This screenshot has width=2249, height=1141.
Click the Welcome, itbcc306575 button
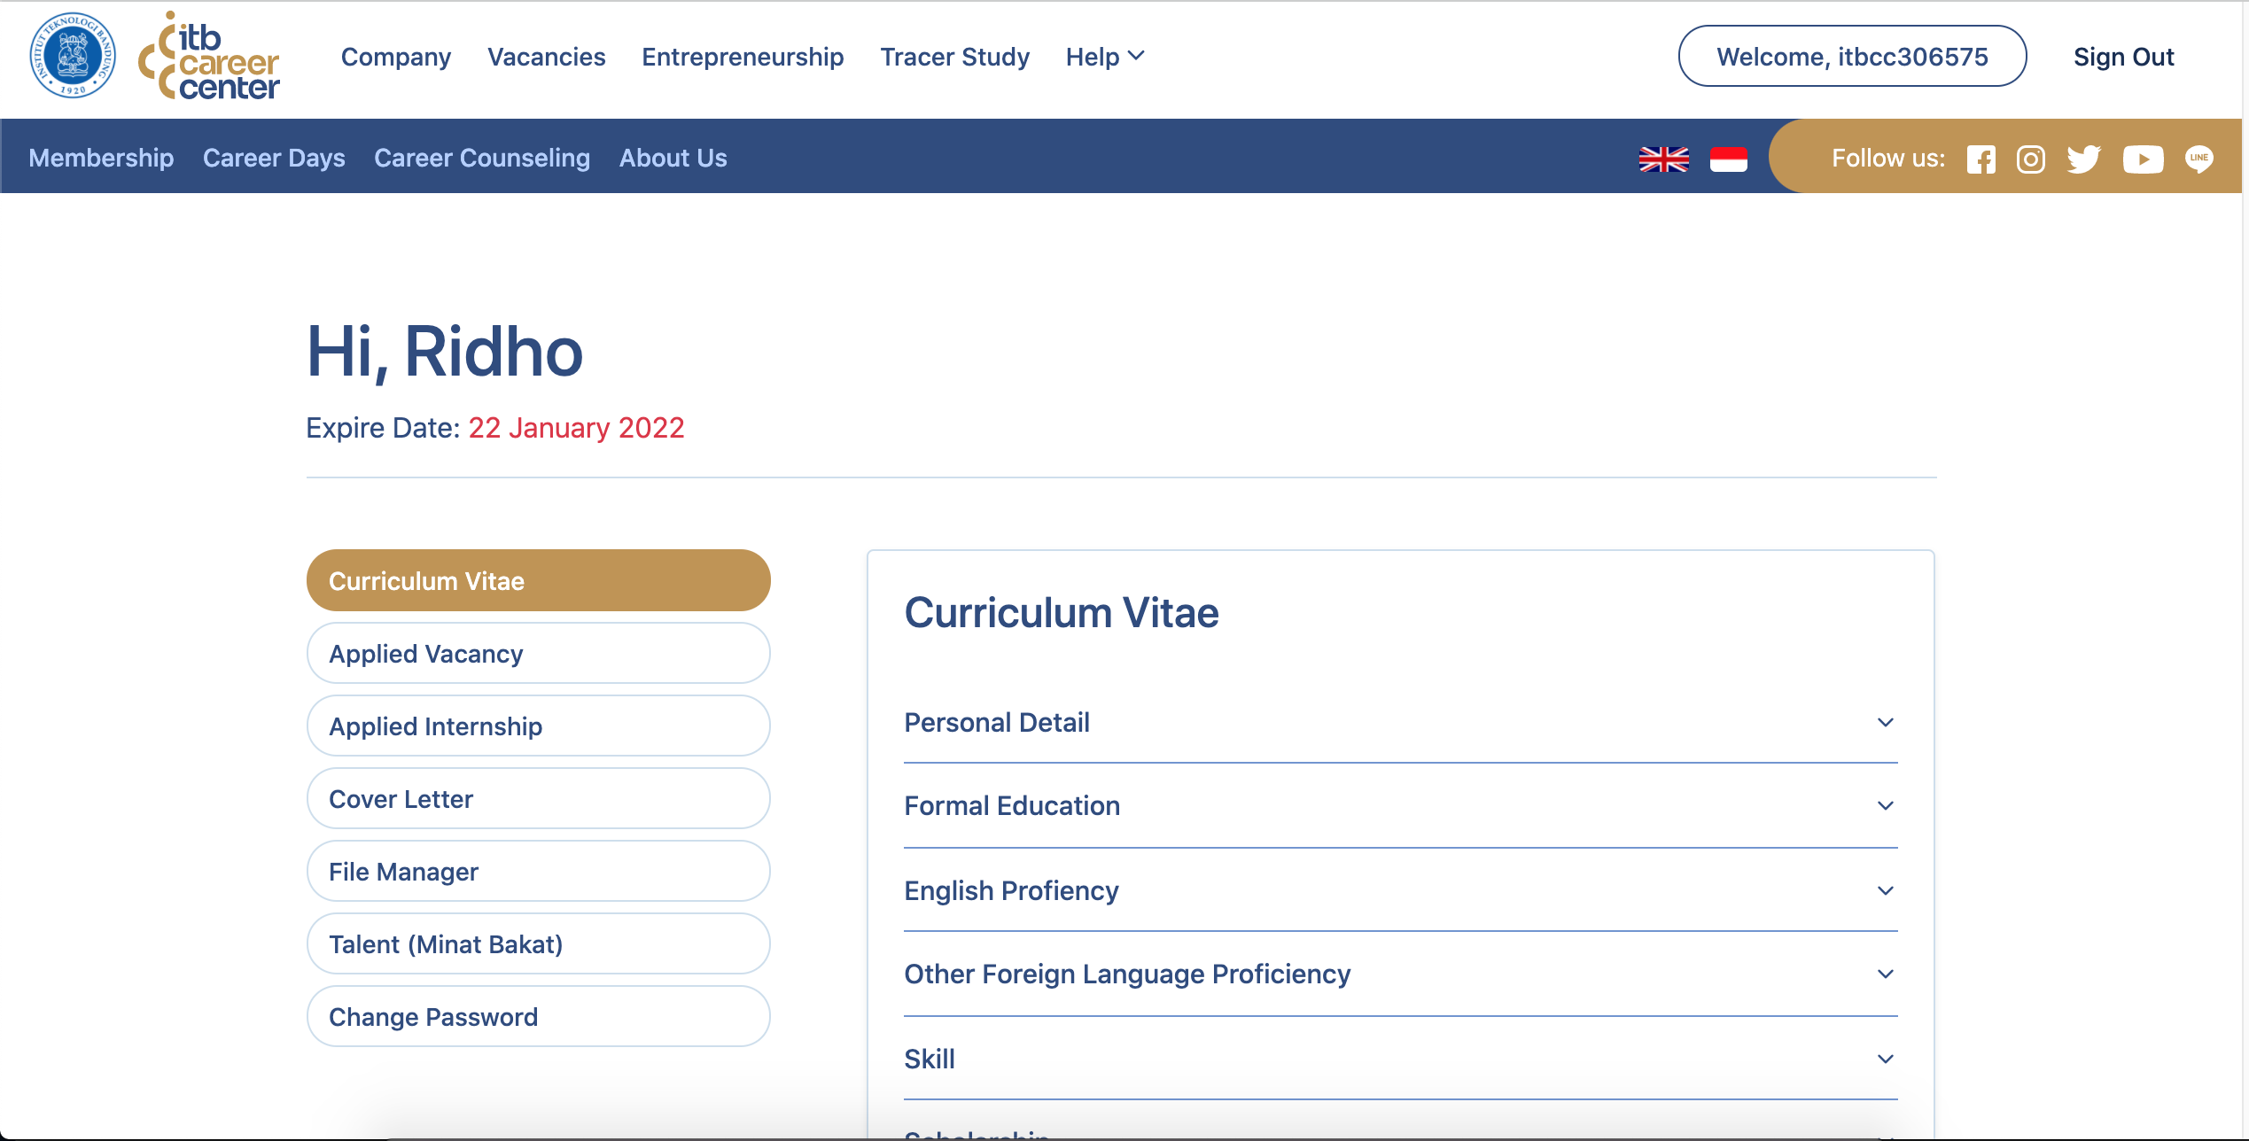[x=1852, y=57]
